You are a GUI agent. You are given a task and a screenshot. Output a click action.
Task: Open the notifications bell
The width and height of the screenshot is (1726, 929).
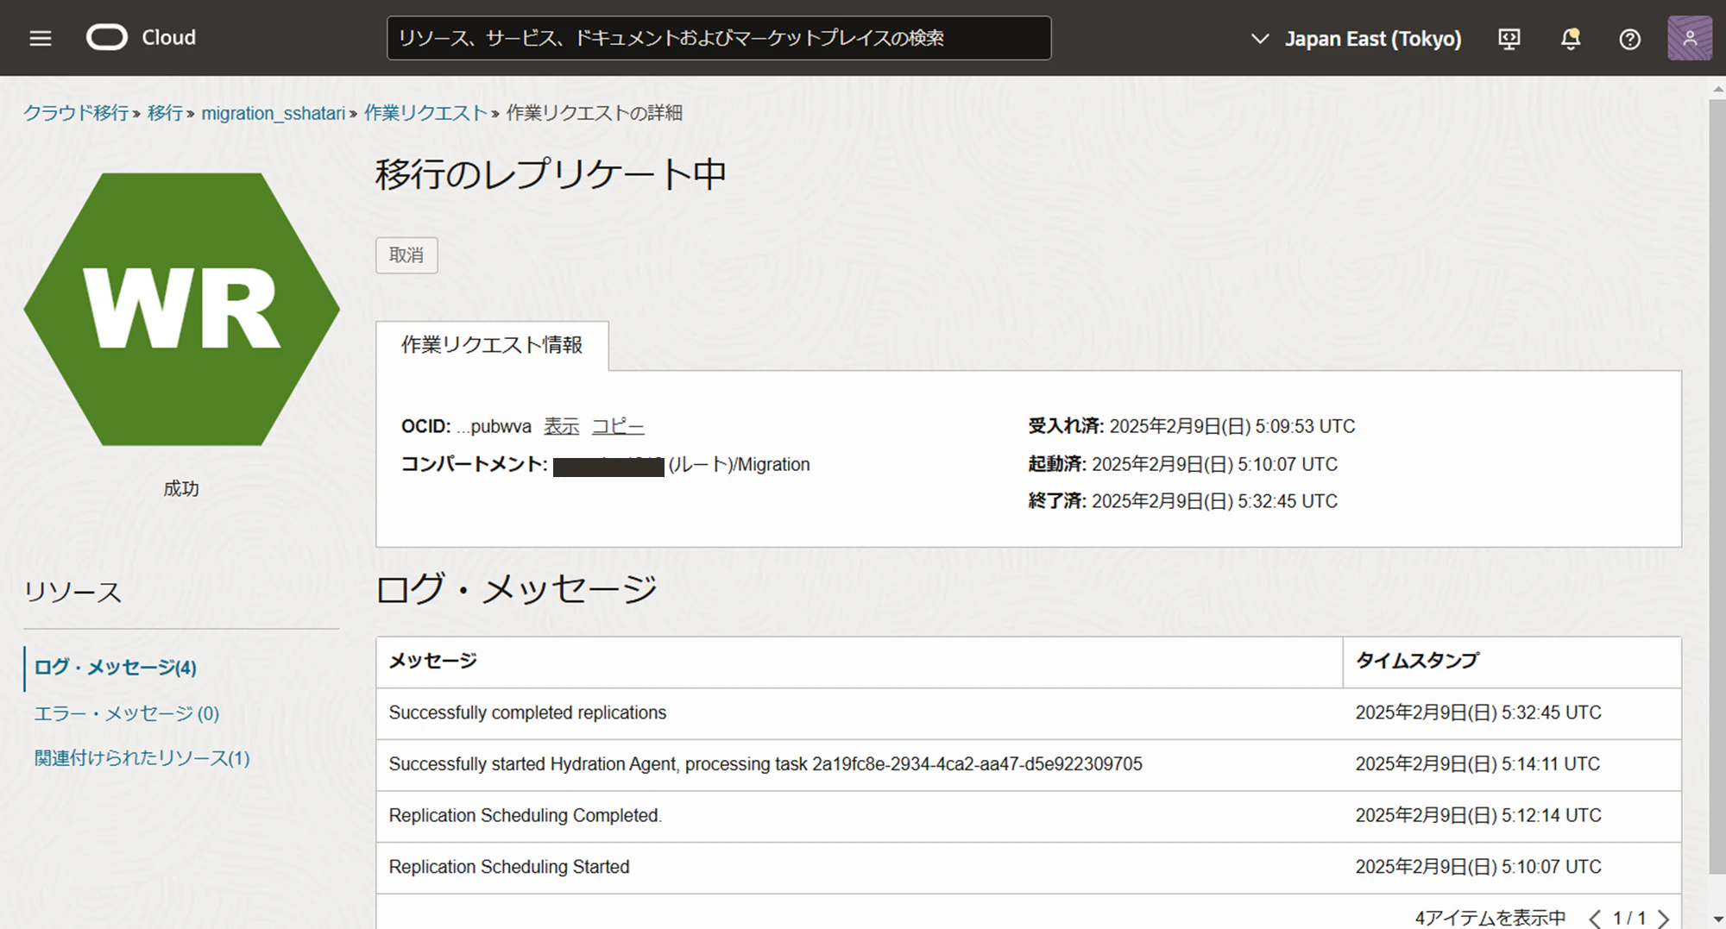[1571, 39]
